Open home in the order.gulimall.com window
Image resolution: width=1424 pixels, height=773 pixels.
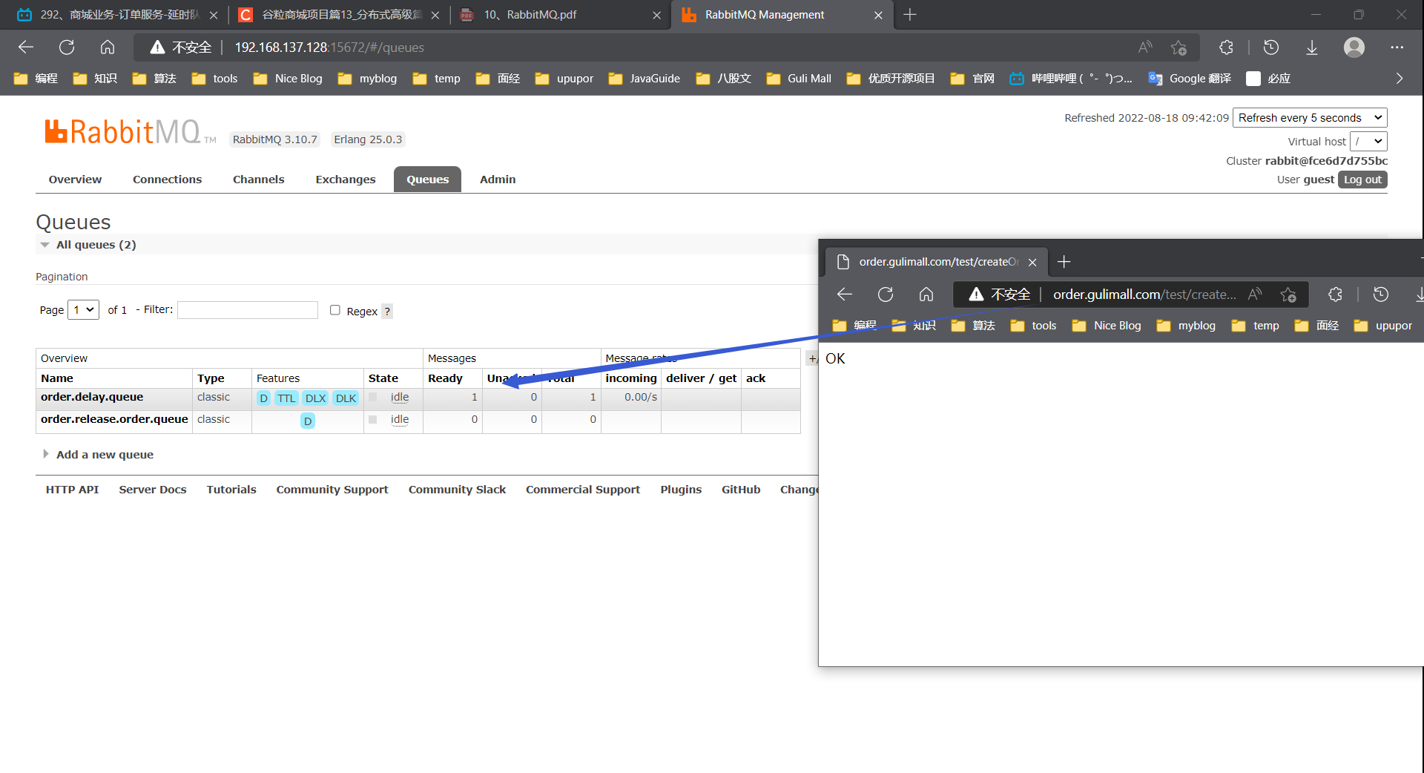[926, 295]
